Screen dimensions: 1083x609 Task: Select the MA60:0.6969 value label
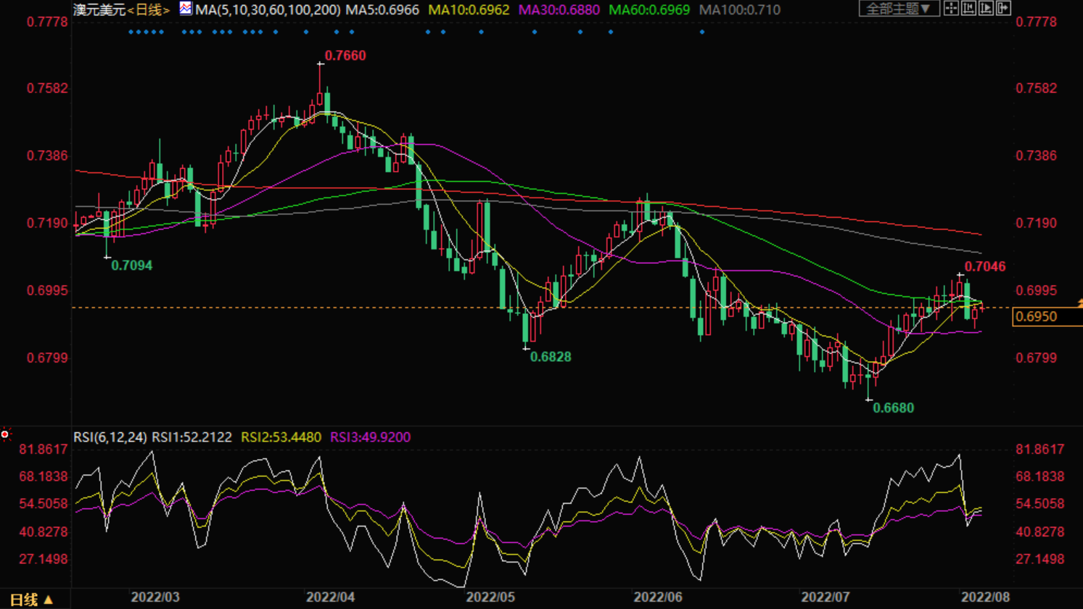tap(649, 9)
